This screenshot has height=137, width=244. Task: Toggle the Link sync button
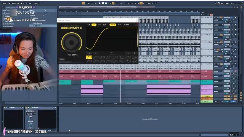tap(4, 3)
